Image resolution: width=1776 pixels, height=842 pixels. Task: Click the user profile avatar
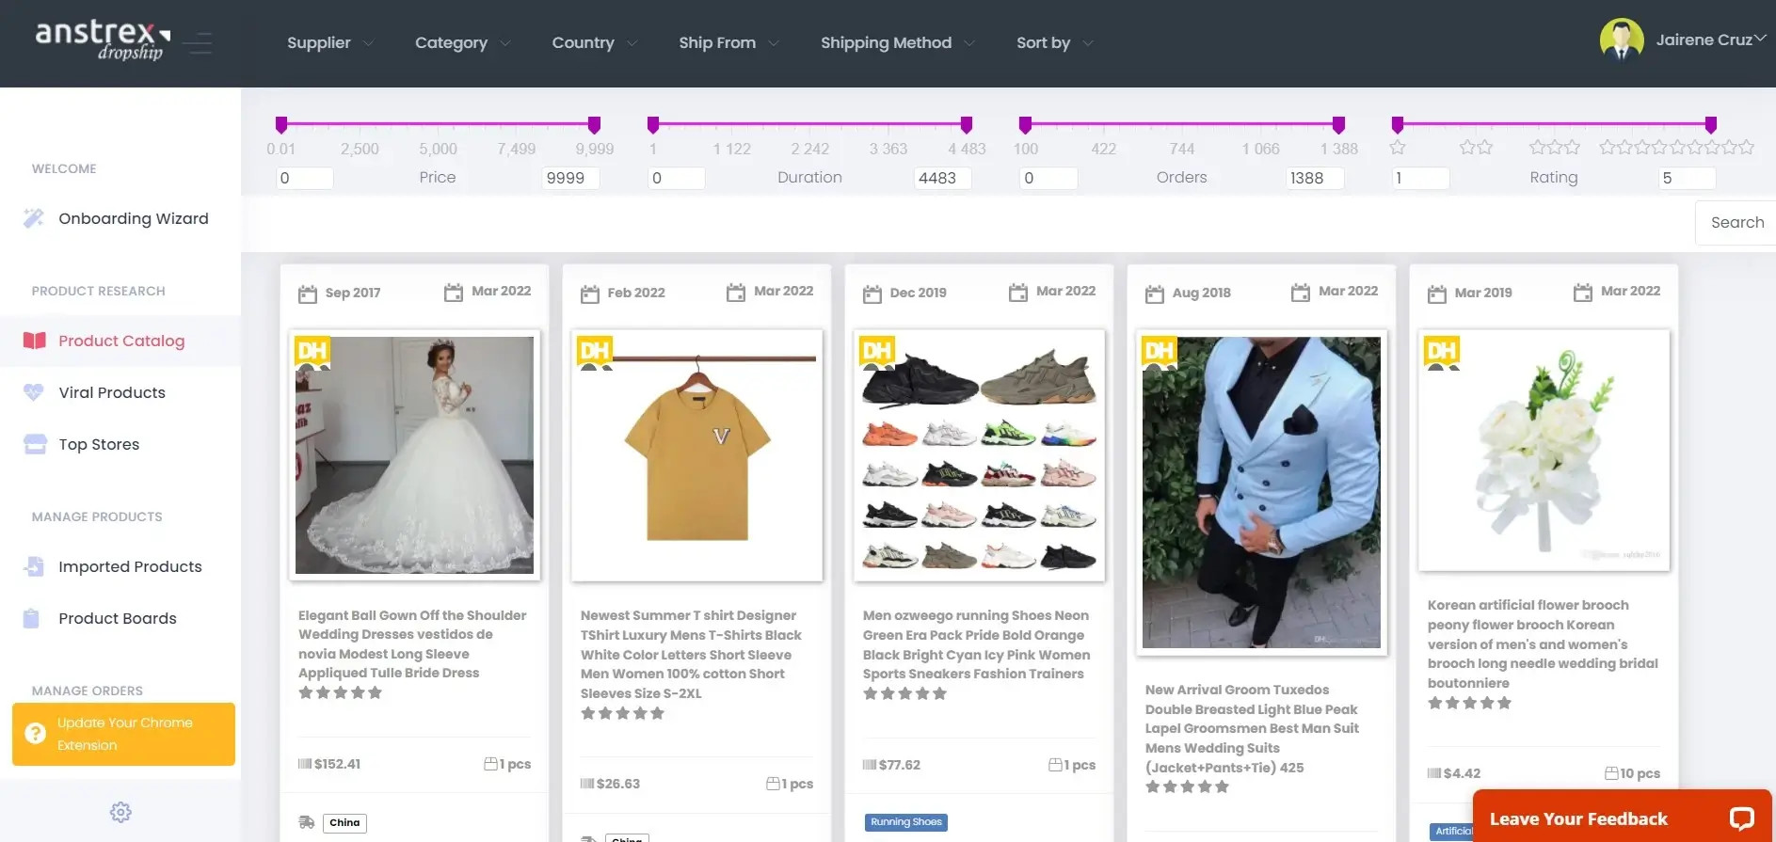coord(1622,40)
